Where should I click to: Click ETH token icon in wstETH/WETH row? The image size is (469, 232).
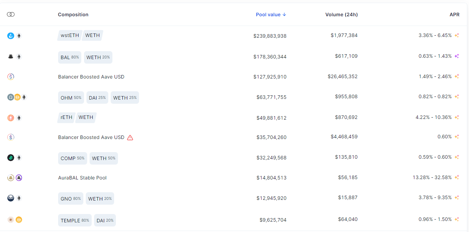coord(19,36)
